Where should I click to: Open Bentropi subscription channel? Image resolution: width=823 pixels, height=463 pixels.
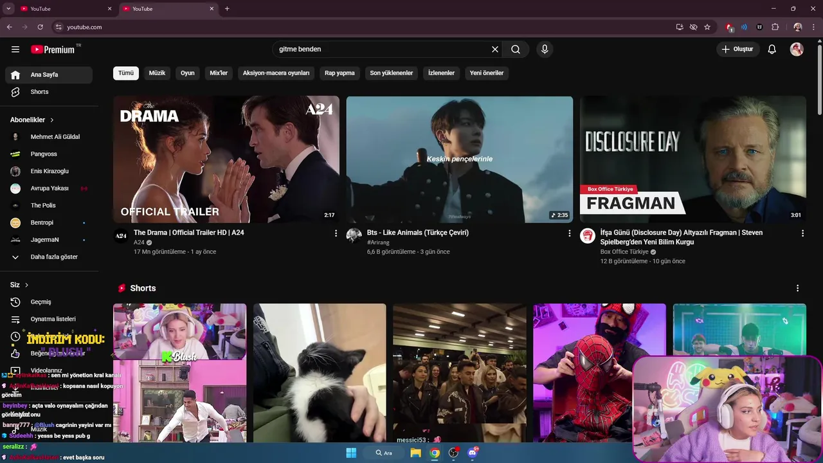click(49, 222)
